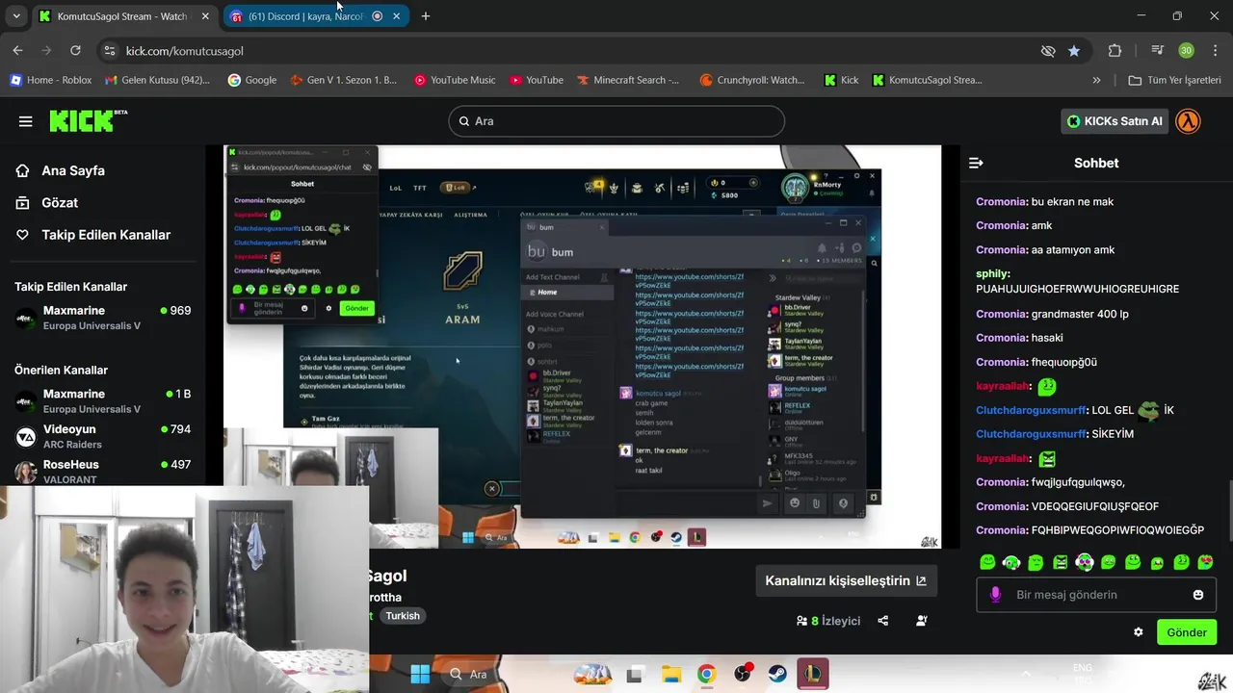
Task: Open recommended channel Videoyun
Action: click(103, 436)
